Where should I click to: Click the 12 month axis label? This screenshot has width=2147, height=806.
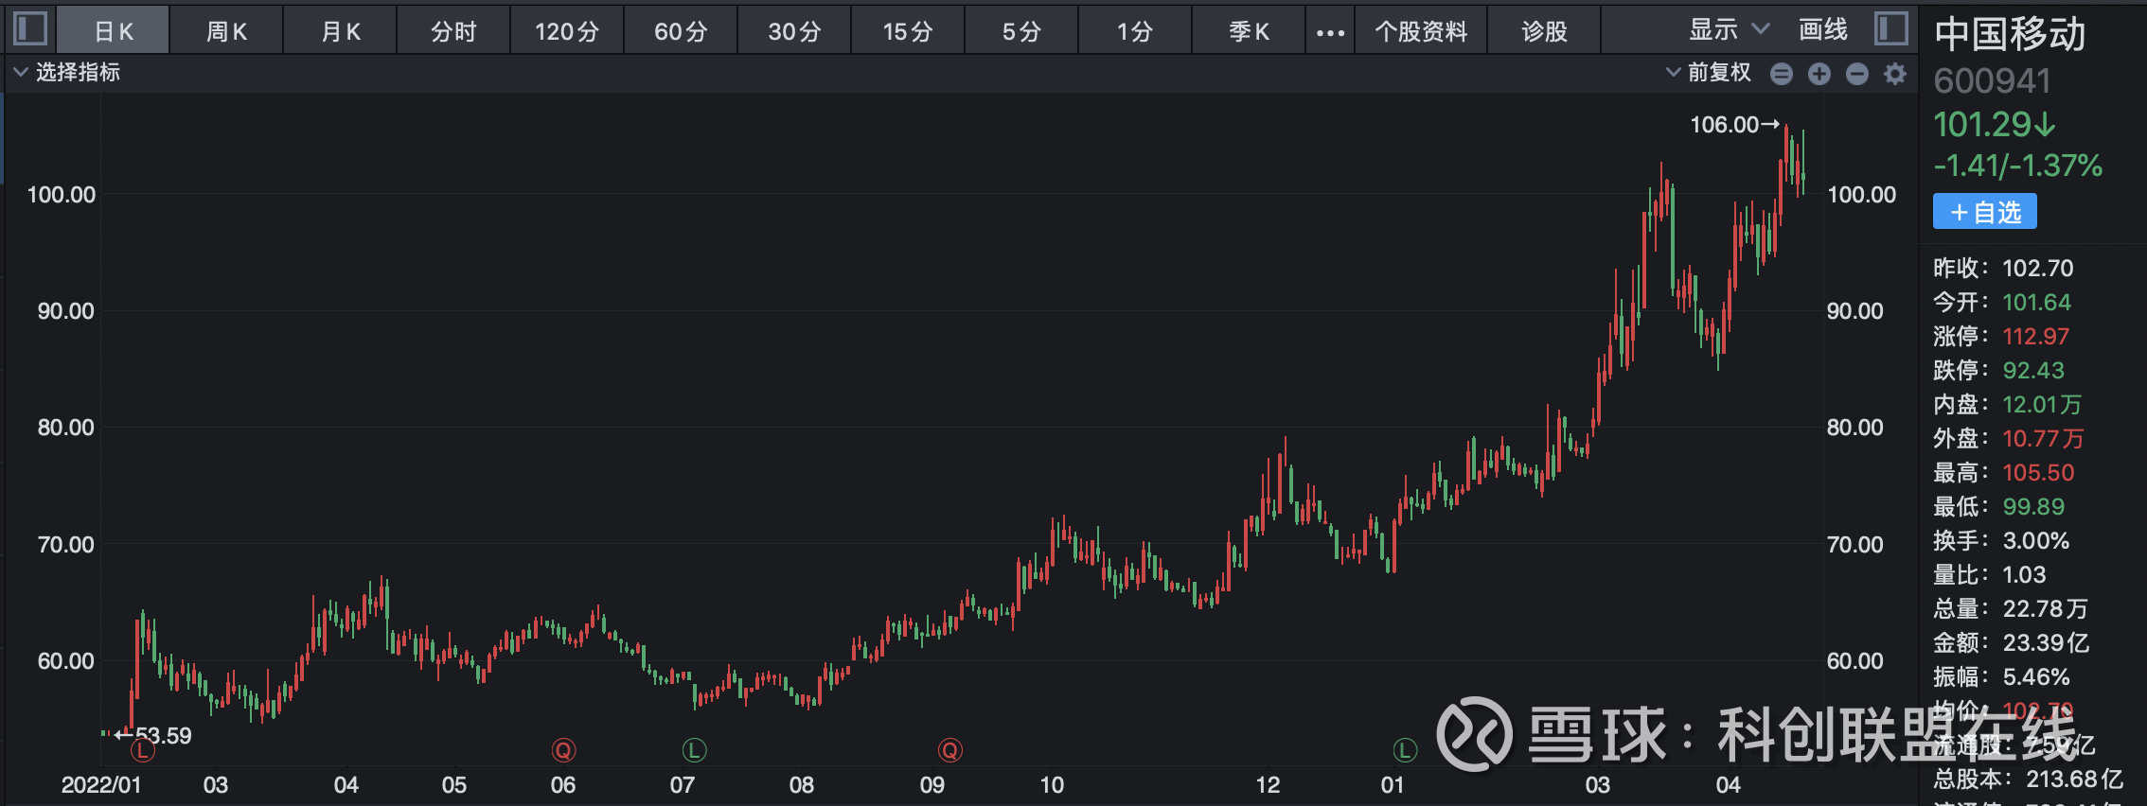click(1268, 784)
